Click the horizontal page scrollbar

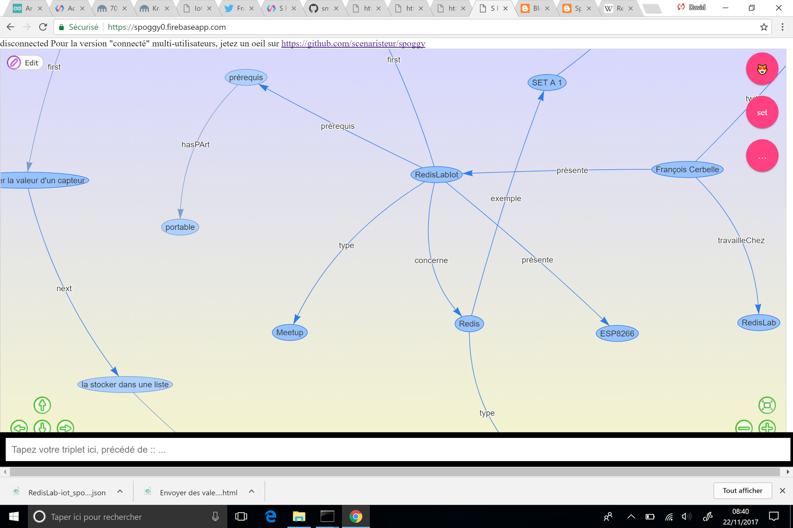point(395,472)
